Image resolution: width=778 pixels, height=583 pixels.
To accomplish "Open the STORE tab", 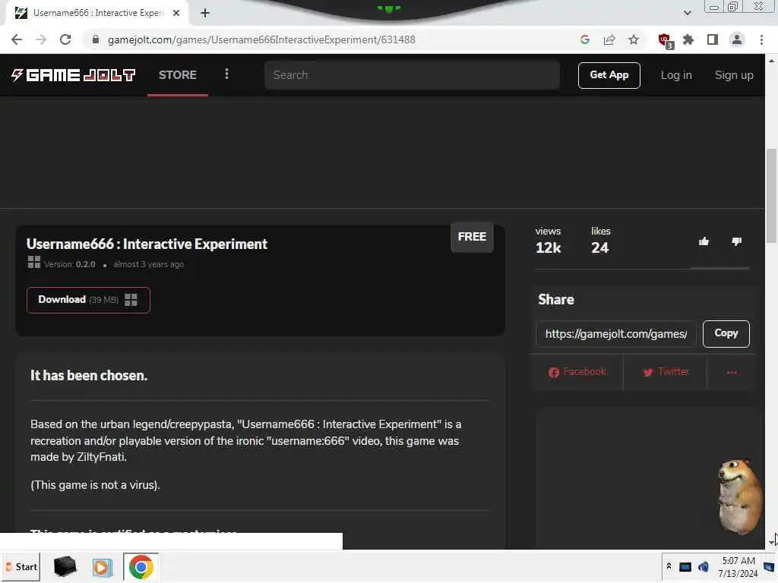I will 178,75.
